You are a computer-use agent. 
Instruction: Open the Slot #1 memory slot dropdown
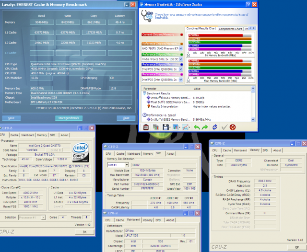(127, 165)
